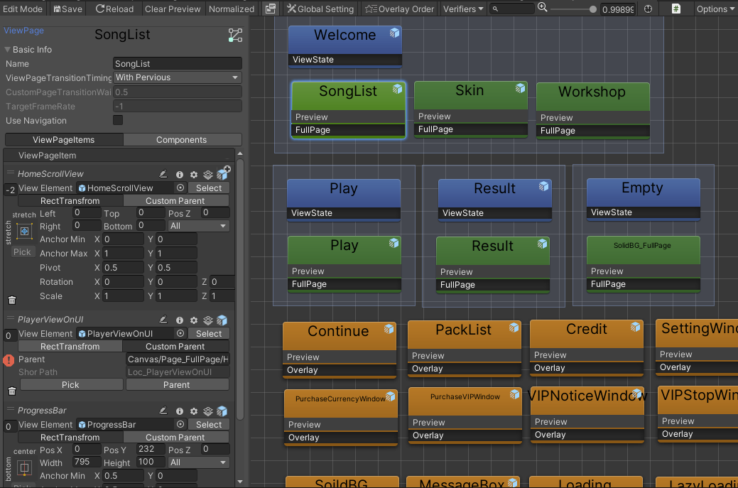Toggle Edit Mode in the toolbar

pos(23,9)
